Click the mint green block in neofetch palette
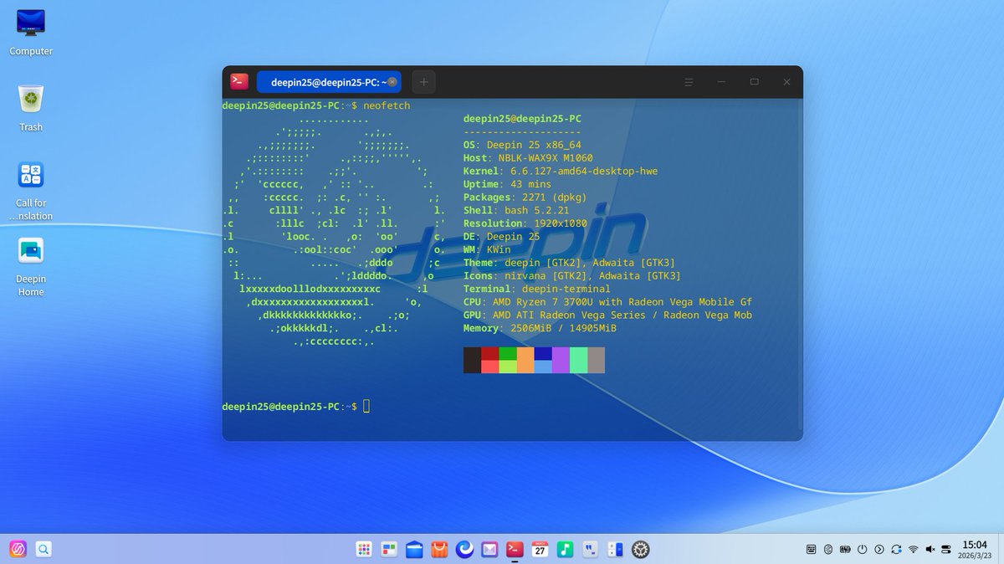The height and width of the screenshot is (564, 1004). point(578,360)
